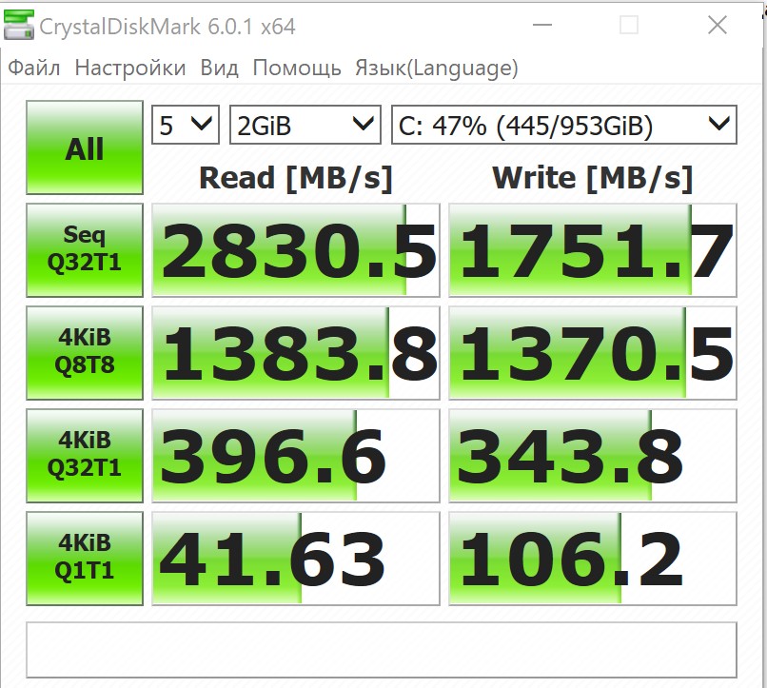Start the 4KiB Q1T1 test
The height and width of the screenshot is (688, 767).
[85, 558]
